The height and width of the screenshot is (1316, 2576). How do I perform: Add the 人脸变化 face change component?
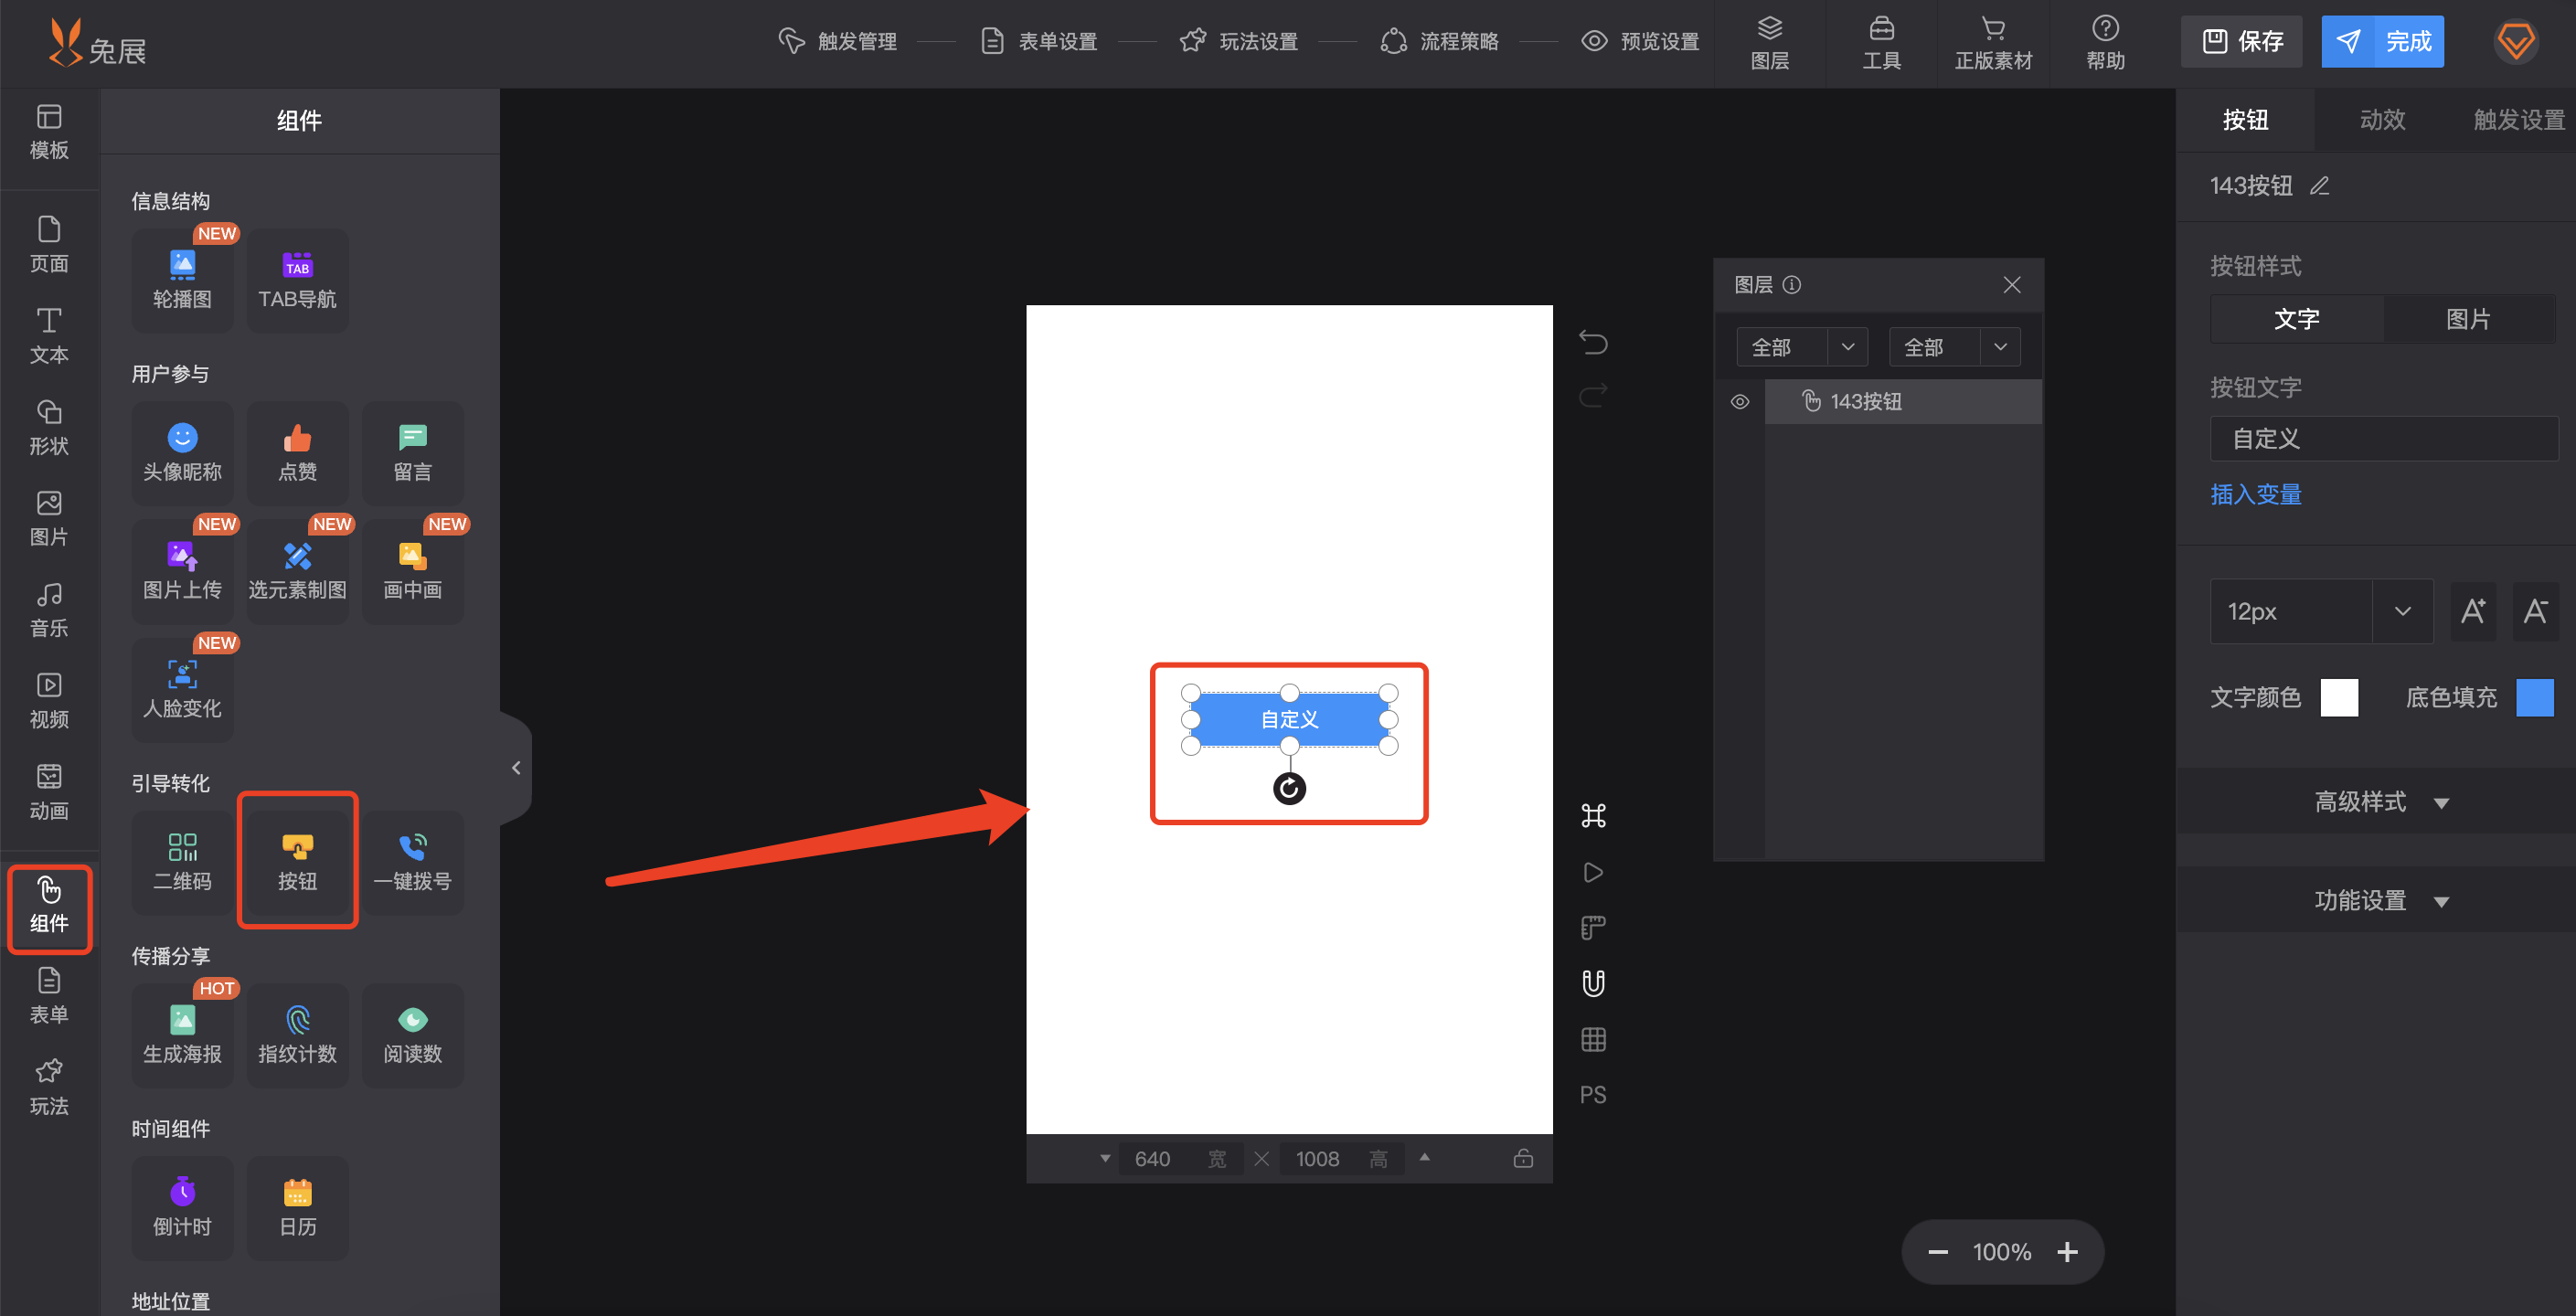pos(182,689)
